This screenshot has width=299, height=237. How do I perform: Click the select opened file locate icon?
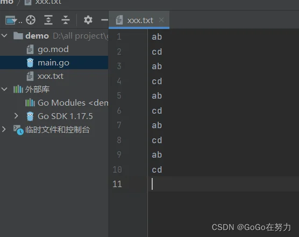31,20
